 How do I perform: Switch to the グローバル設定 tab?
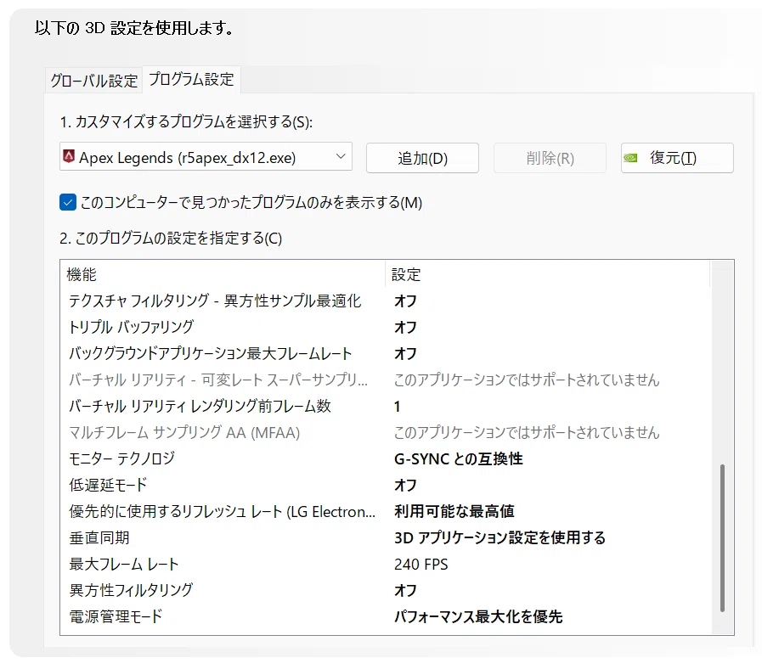93,80
